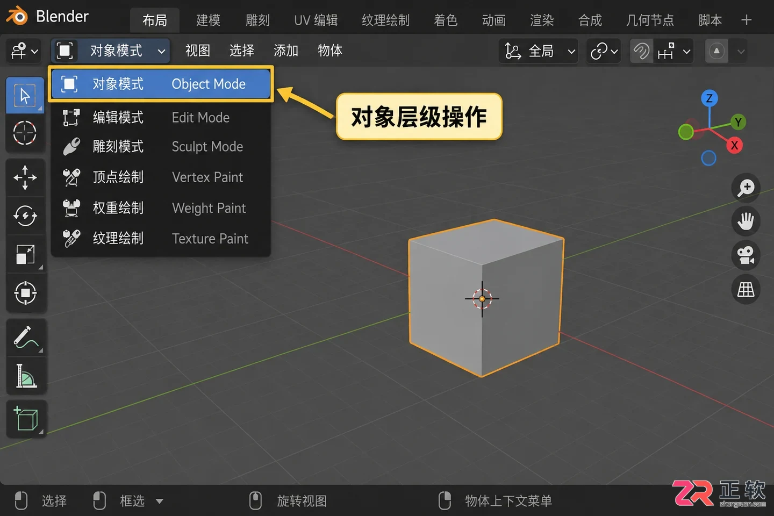This screenshot has height=516, width=774.
Task: Select the Annotate pencil tool
Action: pos(25,338)
